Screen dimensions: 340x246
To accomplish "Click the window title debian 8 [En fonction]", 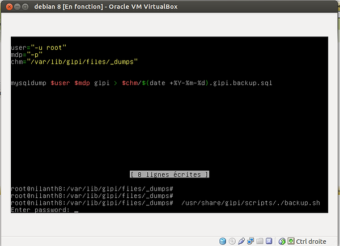I will [69, 7].
